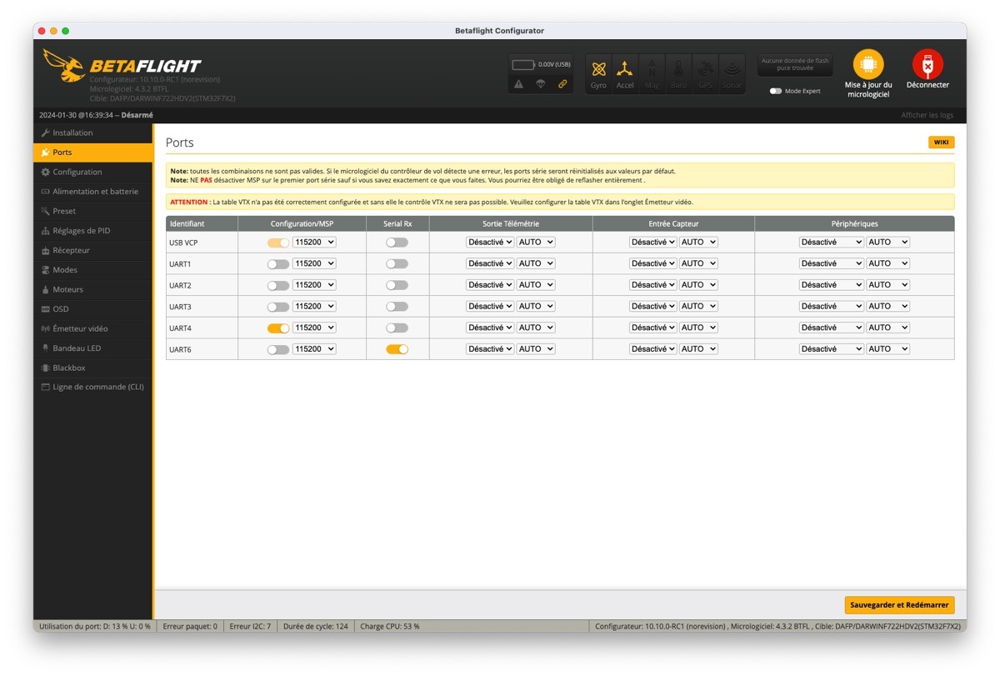Open the Récepteur tab
This screenshot has height=676, width=1000.
coord(93,250)
